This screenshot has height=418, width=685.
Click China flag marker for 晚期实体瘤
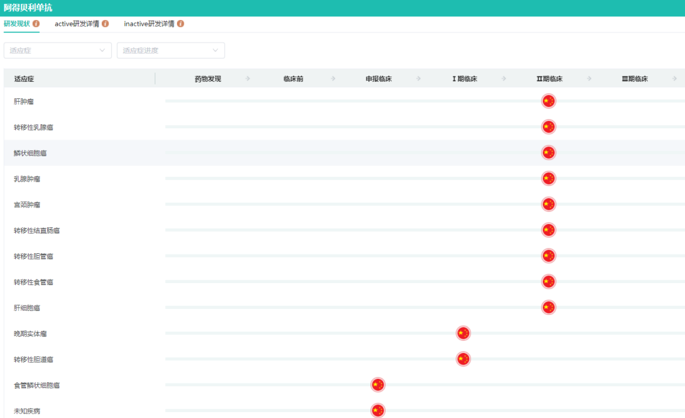click(x=463, y=334)
